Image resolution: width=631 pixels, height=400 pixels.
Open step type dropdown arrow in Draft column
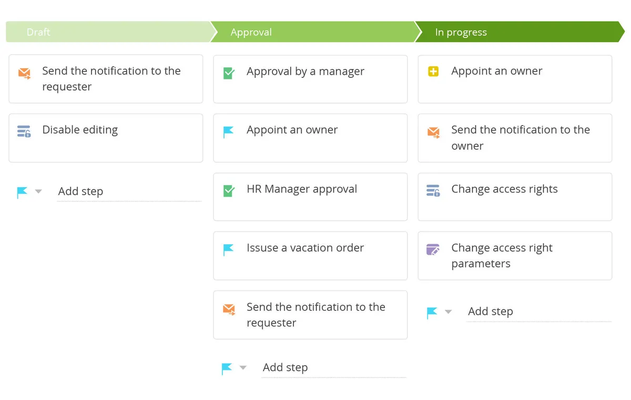(x=38, y=192)
